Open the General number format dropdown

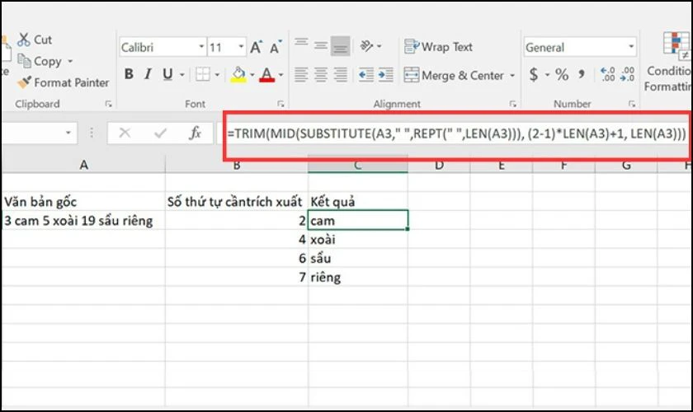pos(631,47)
